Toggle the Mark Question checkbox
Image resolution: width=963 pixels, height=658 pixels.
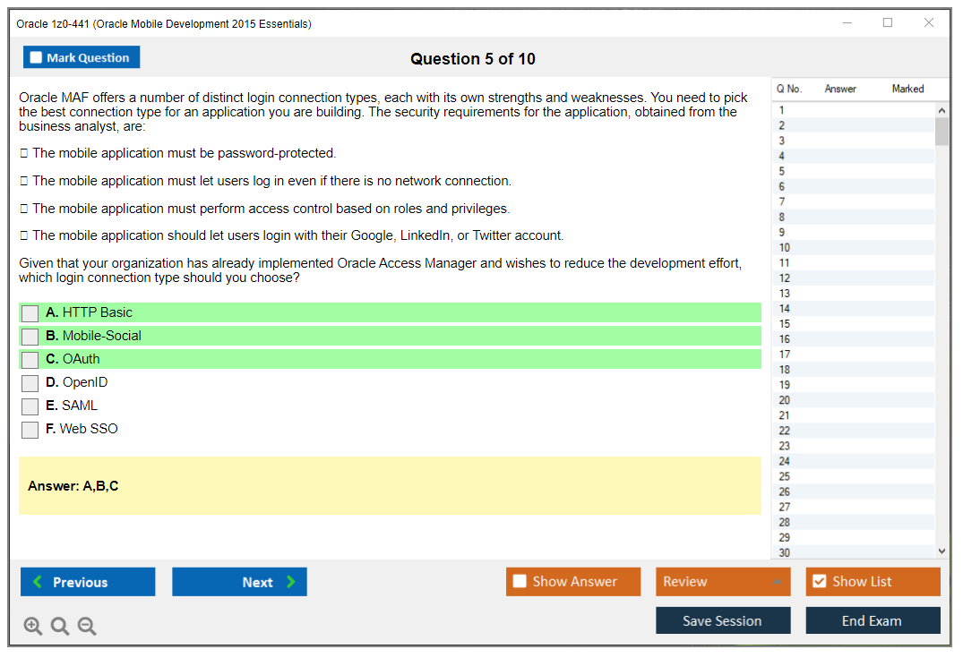tap(35, 56)
